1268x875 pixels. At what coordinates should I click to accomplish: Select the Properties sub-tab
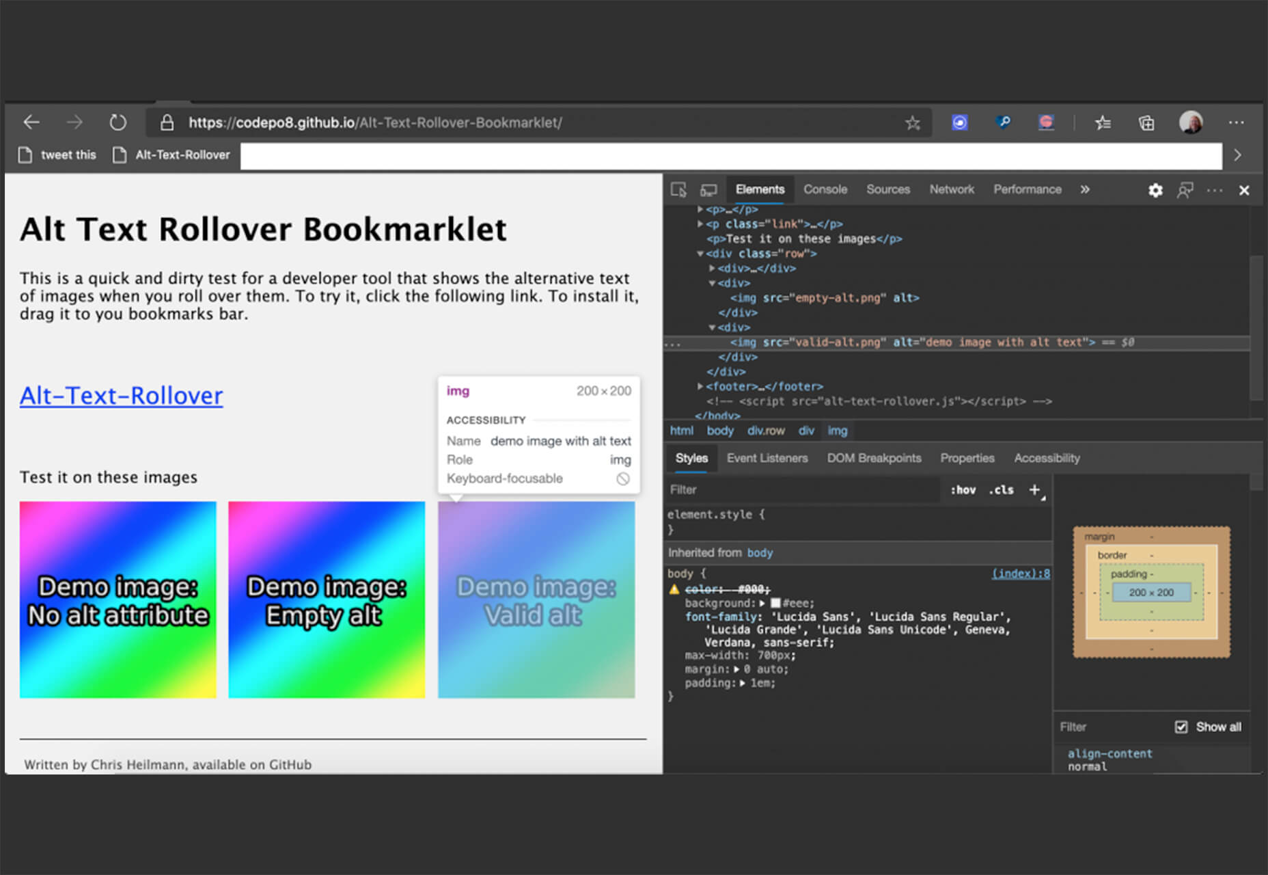(x=967, y=458)
